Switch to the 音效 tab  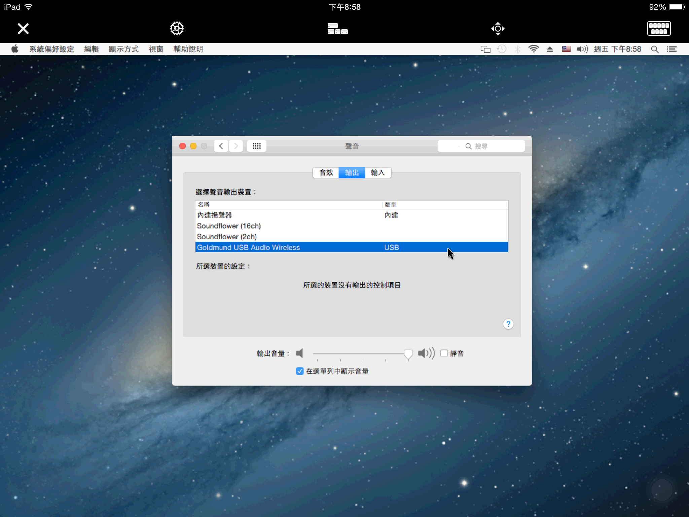[326, 173]
